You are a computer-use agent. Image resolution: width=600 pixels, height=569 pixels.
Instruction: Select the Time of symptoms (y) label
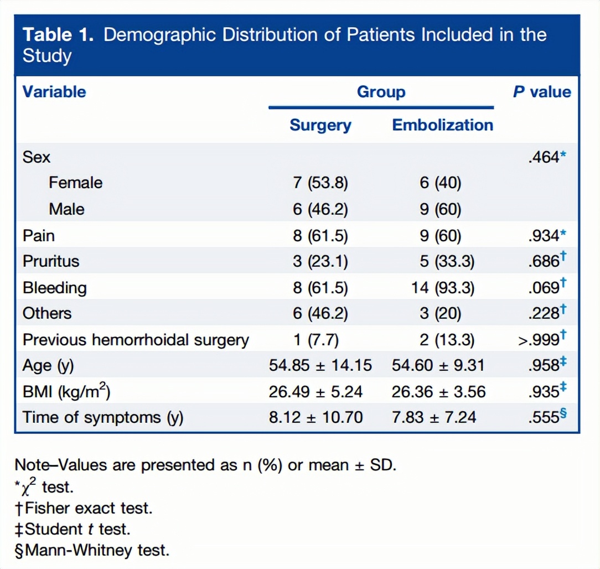click(x=103, y=417)
